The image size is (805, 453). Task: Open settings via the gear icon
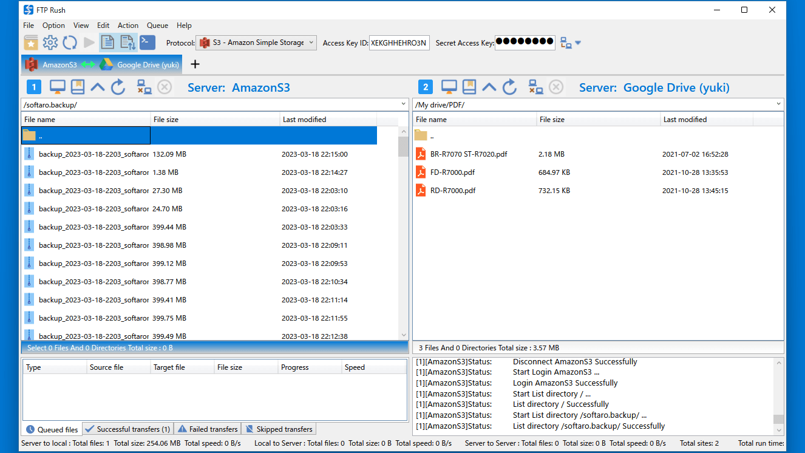[x=50, y=43]
